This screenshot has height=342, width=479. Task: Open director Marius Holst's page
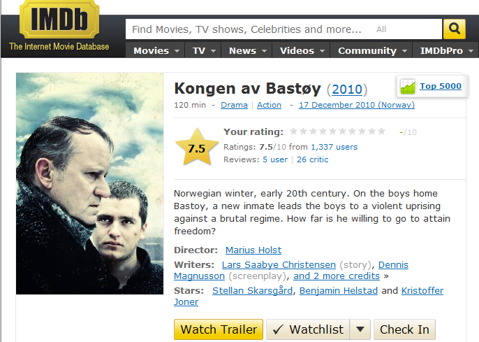point(253,250)
